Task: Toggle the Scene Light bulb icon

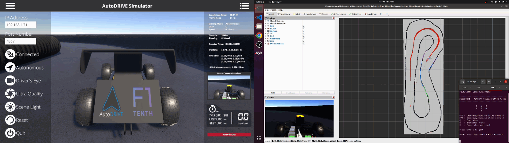Action: point(10,107)
